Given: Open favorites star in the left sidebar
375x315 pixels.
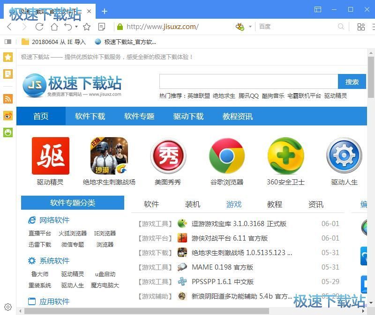Looking at the screenshot, I should (8, 57).
